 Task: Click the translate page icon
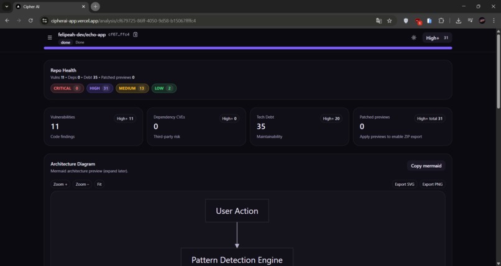point(379,21)
